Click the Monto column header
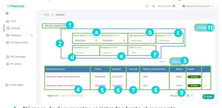 [179, 69]
